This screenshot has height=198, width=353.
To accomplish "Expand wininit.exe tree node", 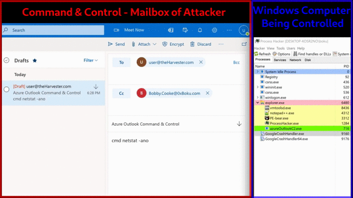I will [x=257, y=87].
